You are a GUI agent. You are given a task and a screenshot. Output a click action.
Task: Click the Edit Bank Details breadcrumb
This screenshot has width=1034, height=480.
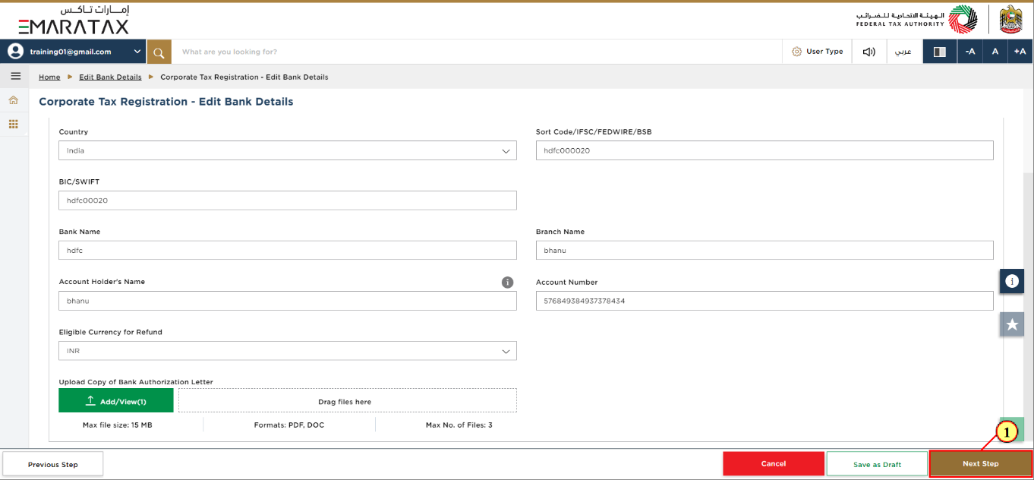point(110,77)
